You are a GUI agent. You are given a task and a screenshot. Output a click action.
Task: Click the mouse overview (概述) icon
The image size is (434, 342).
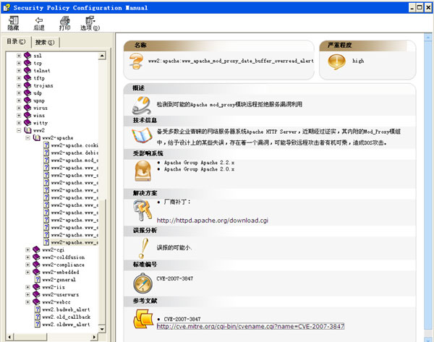point(142,105)
